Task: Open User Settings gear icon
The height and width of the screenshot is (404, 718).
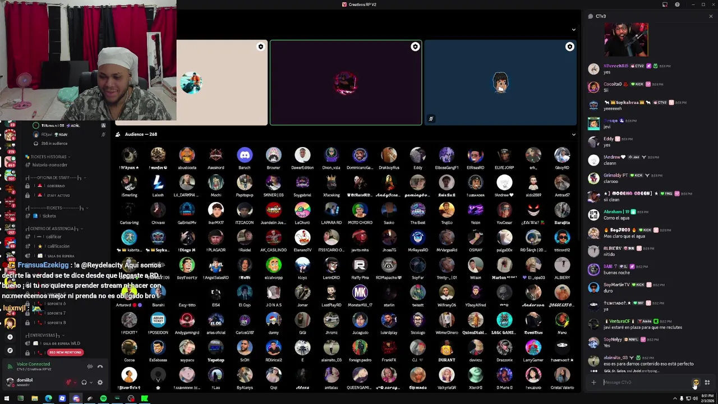Action: coord(100,382)
